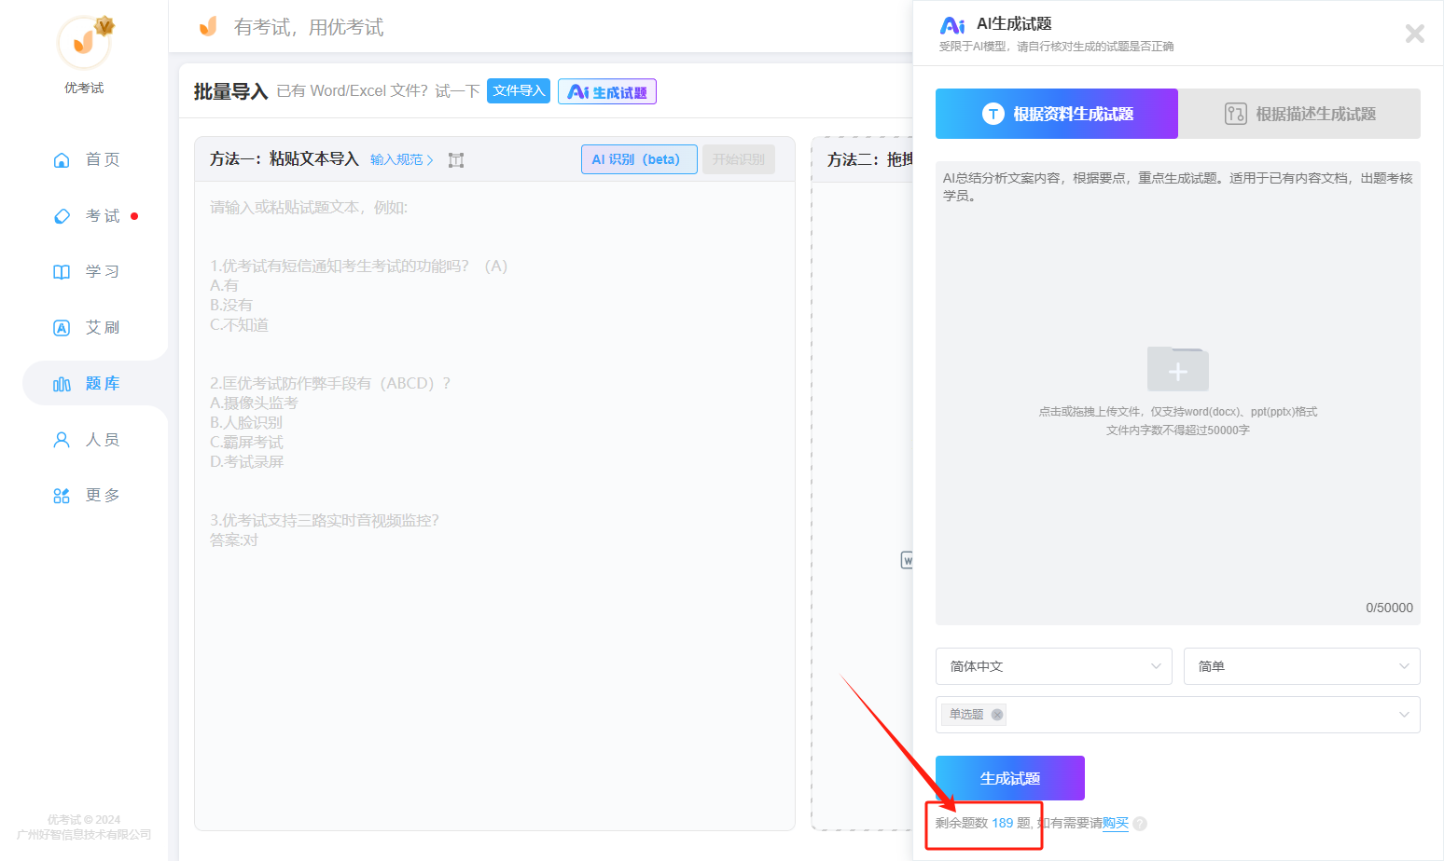This screenshot has width=1444, height=861.
Task: Click the icon on 根据描述生成试题 tab
Action: coord(1235,114)
